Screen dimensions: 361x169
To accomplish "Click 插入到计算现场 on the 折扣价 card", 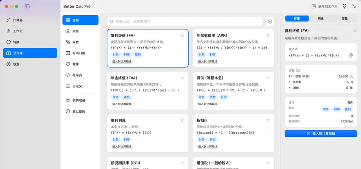I will click(x=208, y=146).
